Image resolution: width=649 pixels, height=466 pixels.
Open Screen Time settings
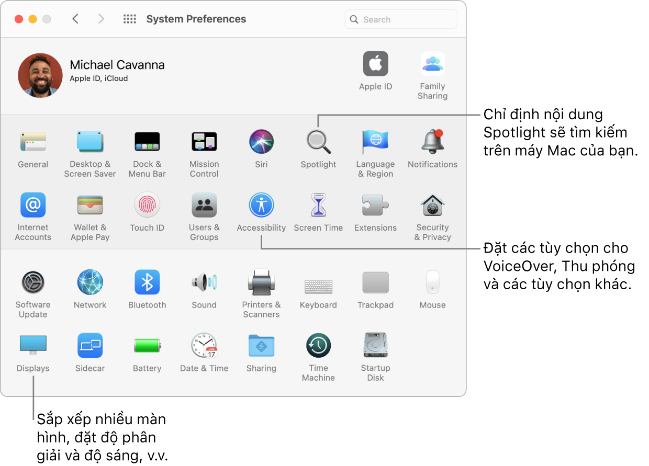click(318, 205)
